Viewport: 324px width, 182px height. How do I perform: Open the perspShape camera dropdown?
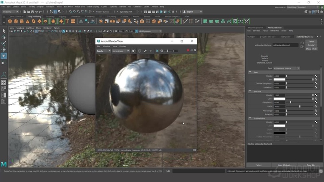(121, 51)
